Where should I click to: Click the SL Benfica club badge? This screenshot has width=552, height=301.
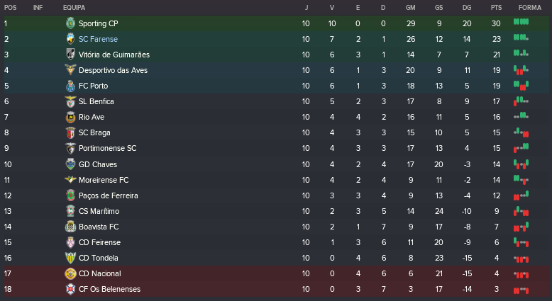pyautogui.click(x=70, y=101)
